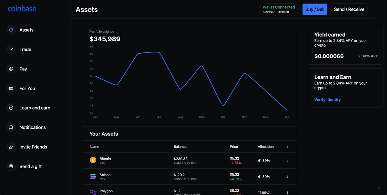Screen dimensions: 387x195
Task: Click the Polygon price $5.22
Action: pos(234,190)
